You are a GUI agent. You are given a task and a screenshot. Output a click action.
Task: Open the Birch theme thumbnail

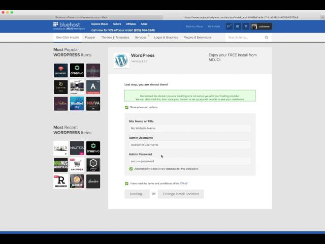93,70
